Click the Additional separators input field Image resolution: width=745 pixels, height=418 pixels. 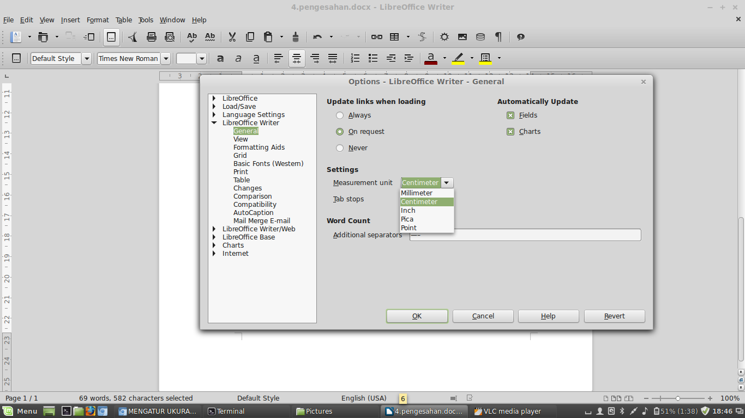(525, 235)
